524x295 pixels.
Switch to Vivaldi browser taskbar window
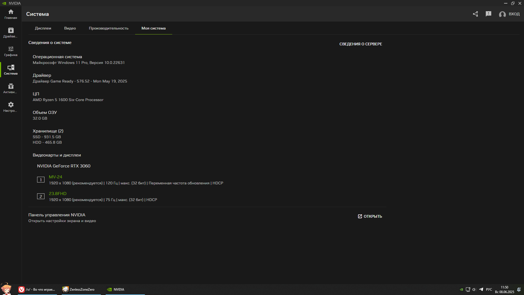37,290
